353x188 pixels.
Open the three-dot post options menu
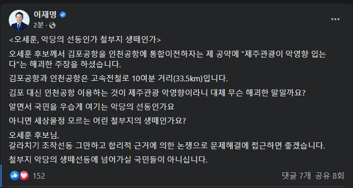click(x=335, y=19)
